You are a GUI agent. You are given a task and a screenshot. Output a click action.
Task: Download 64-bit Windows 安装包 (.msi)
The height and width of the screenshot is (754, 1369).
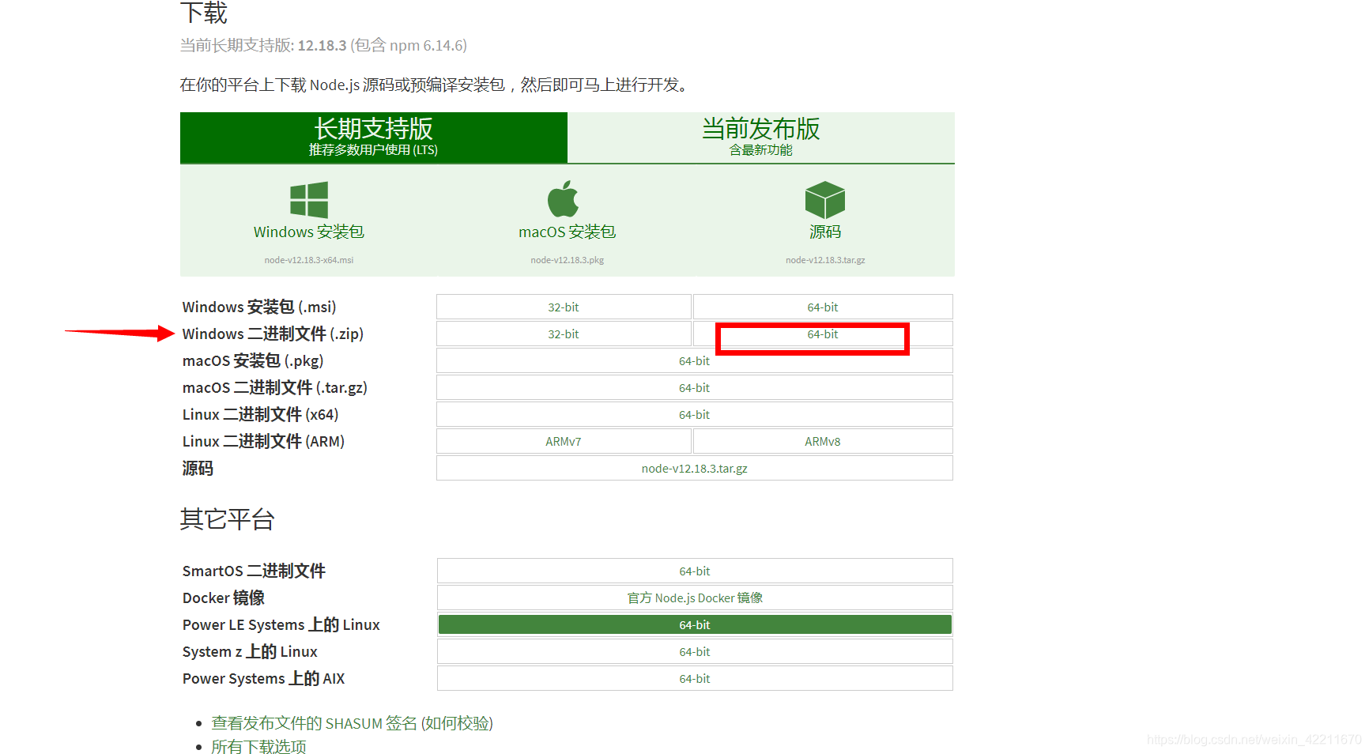click(823, 307)
